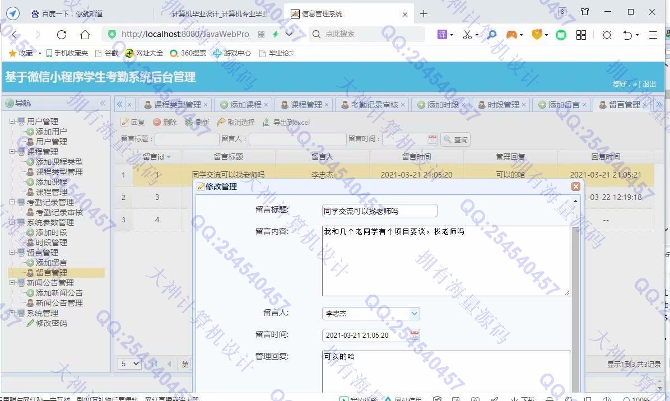The height and width of the screenshot is (401, 670).
Task: Click the 退出 logout link
Action: tap(649, 84)
